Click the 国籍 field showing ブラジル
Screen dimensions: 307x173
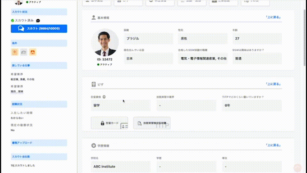tap(149, 38)
